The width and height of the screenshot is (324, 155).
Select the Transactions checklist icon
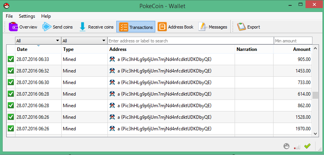pos(124,27)
